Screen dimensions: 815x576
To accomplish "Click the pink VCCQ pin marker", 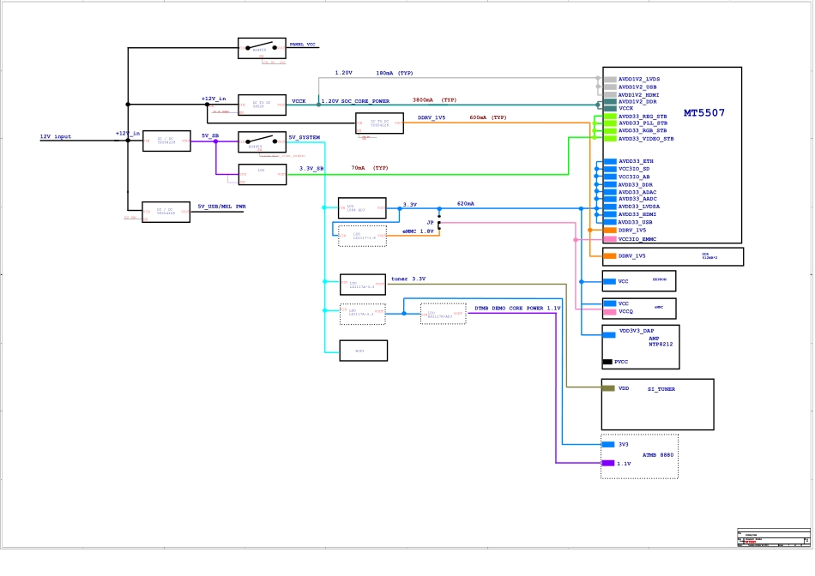I will pyautogui.click(x=608, y=312).
